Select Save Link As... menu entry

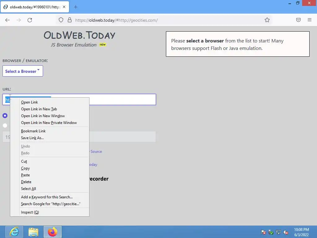(32, 138)
